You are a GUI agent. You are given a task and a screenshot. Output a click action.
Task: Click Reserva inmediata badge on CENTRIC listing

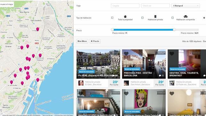click(178, 69)
